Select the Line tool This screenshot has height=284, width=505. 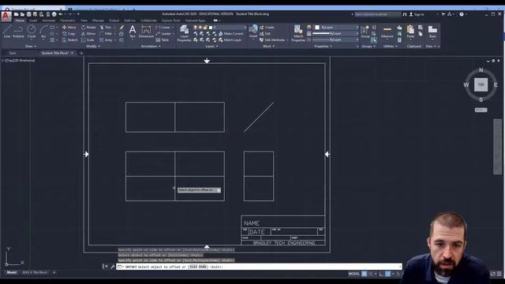(x=7, y=32)
